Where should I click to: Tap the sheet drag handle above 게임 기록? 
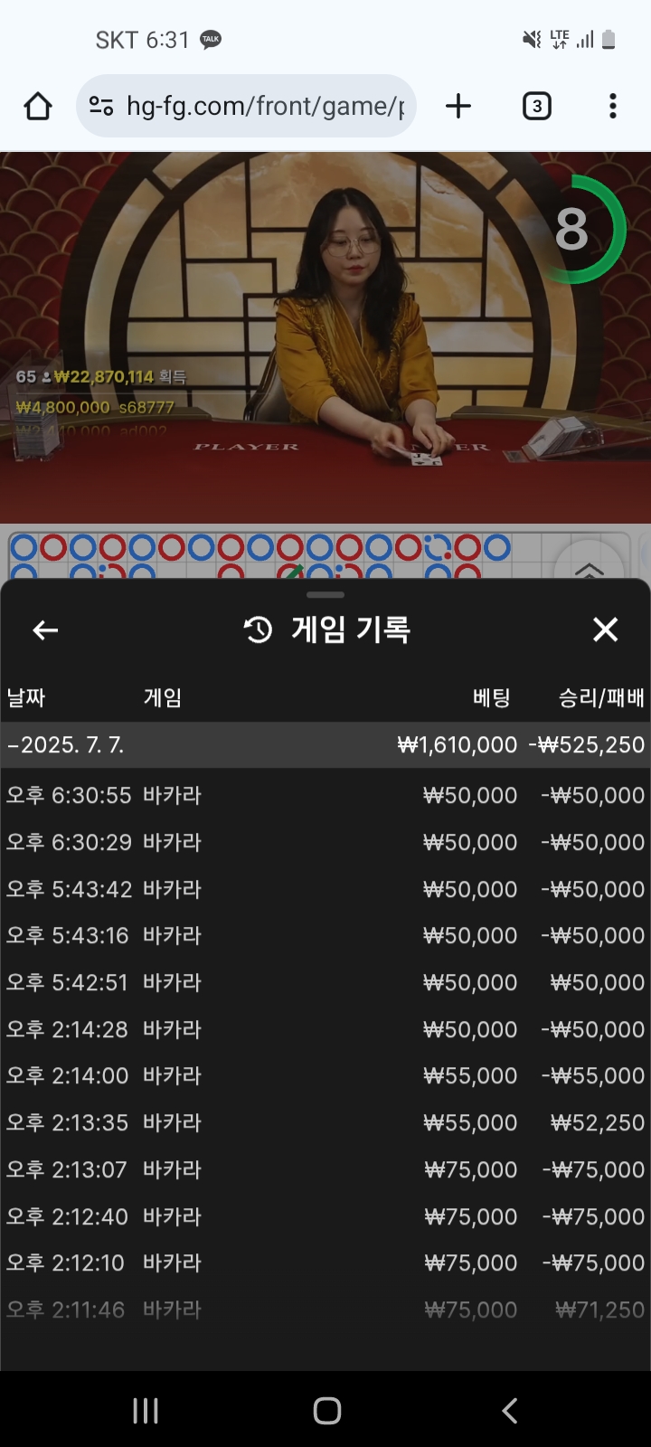325,595
